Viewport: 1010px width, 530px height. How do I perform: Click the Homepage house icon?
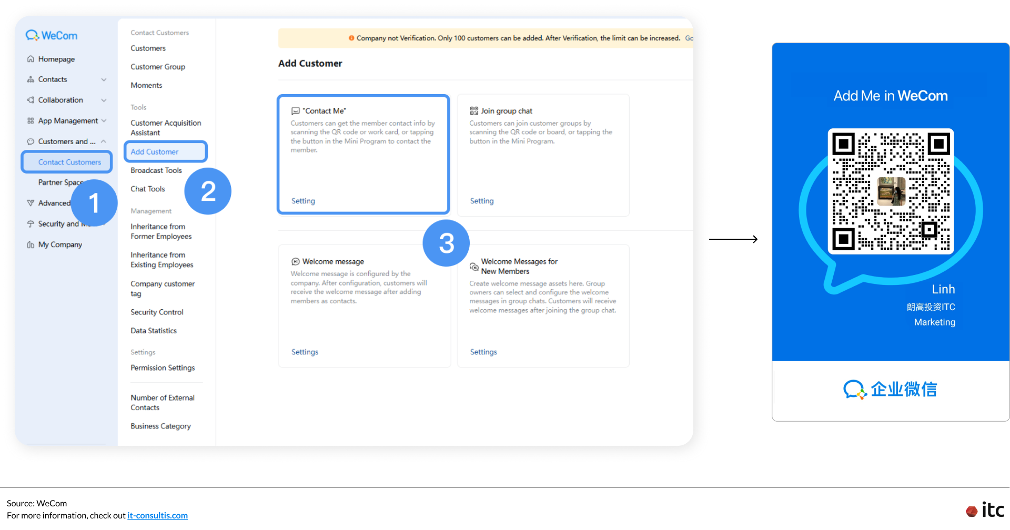[x=31, y=59]
